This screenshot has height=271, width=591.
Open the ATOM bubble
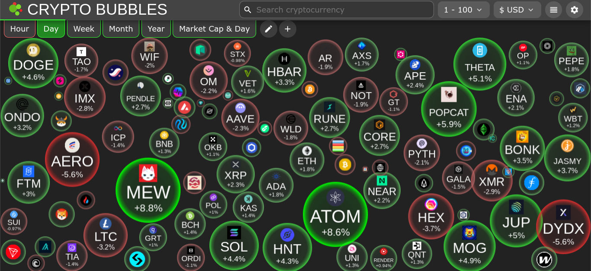click(335, 215)
